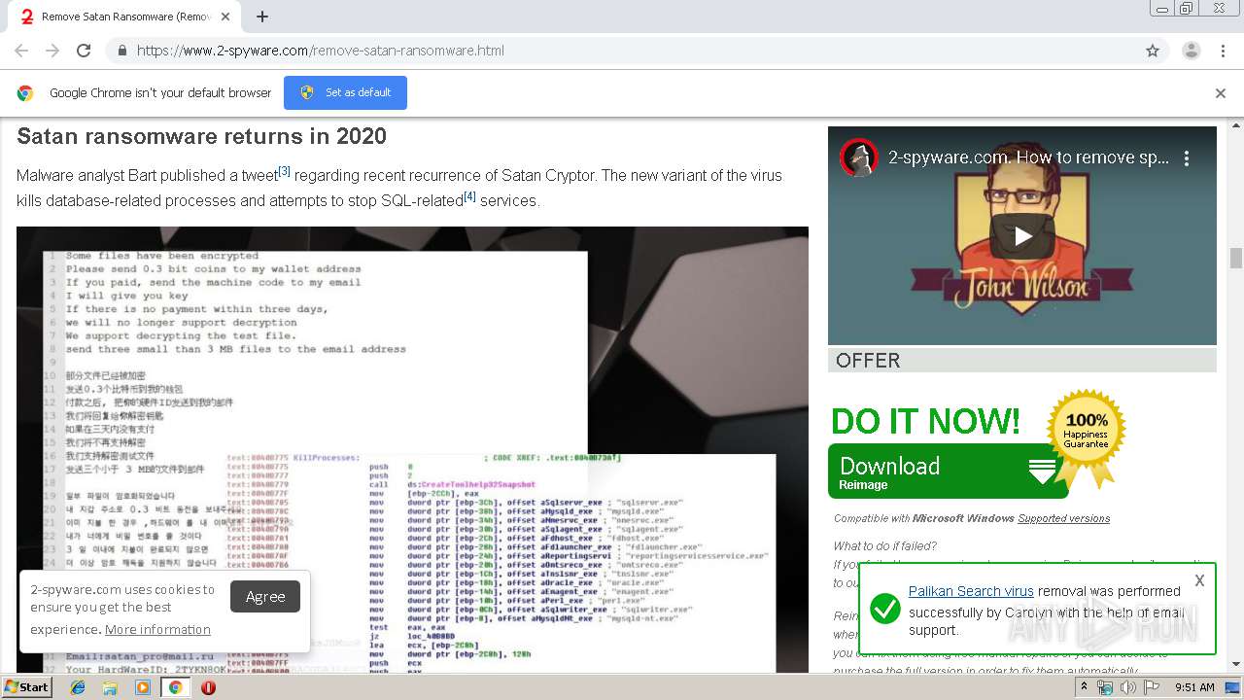Click the show desktop tray icon
This screenshot has height=700, width=1244.
[x=1232, y=687]
